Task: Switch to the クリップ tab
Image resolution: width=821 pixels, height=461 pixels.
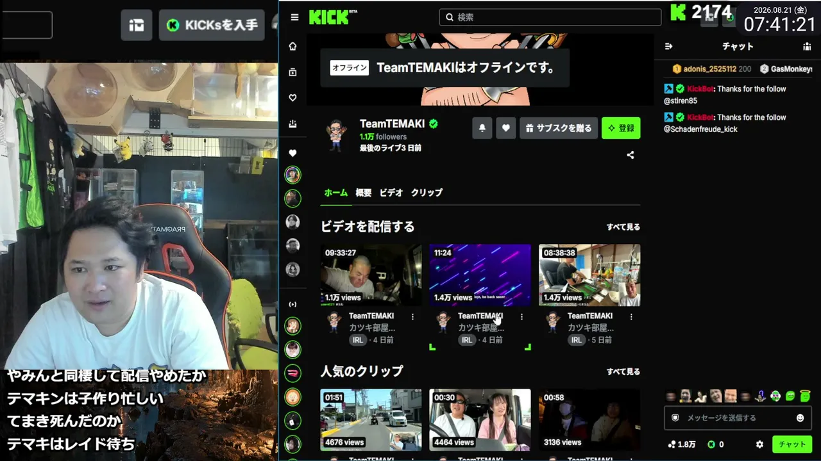Action: click(427, 193)
